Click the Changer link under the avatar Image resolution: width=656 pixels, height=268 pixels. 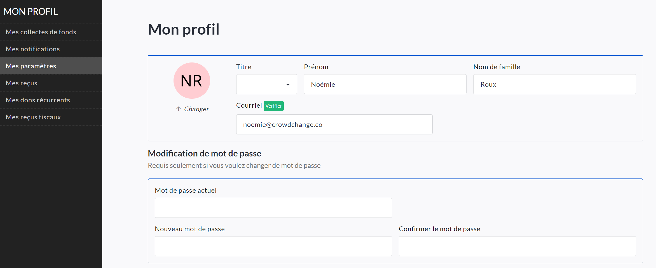(x=196, y=109)
